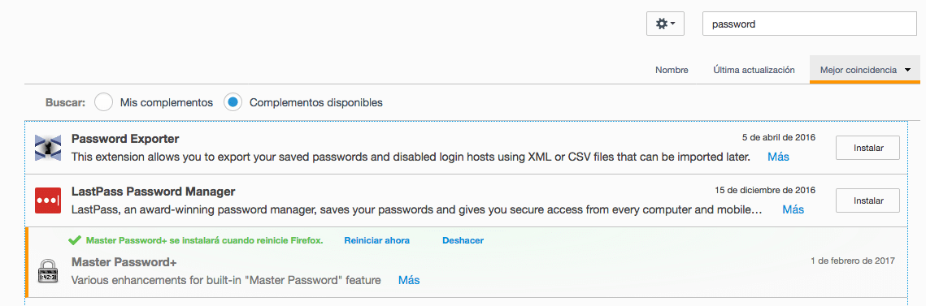Click the Password Exporter description text
926x306 pixels.
(x=411, y=157)
